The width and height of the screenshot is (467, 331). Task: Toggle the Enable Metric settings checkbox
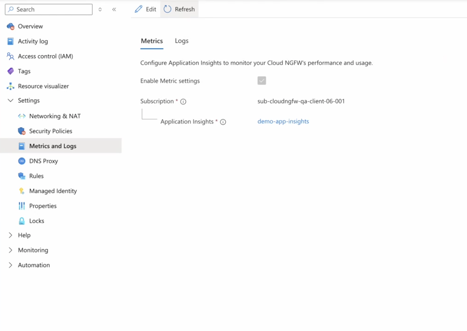[x=262, y=81]
